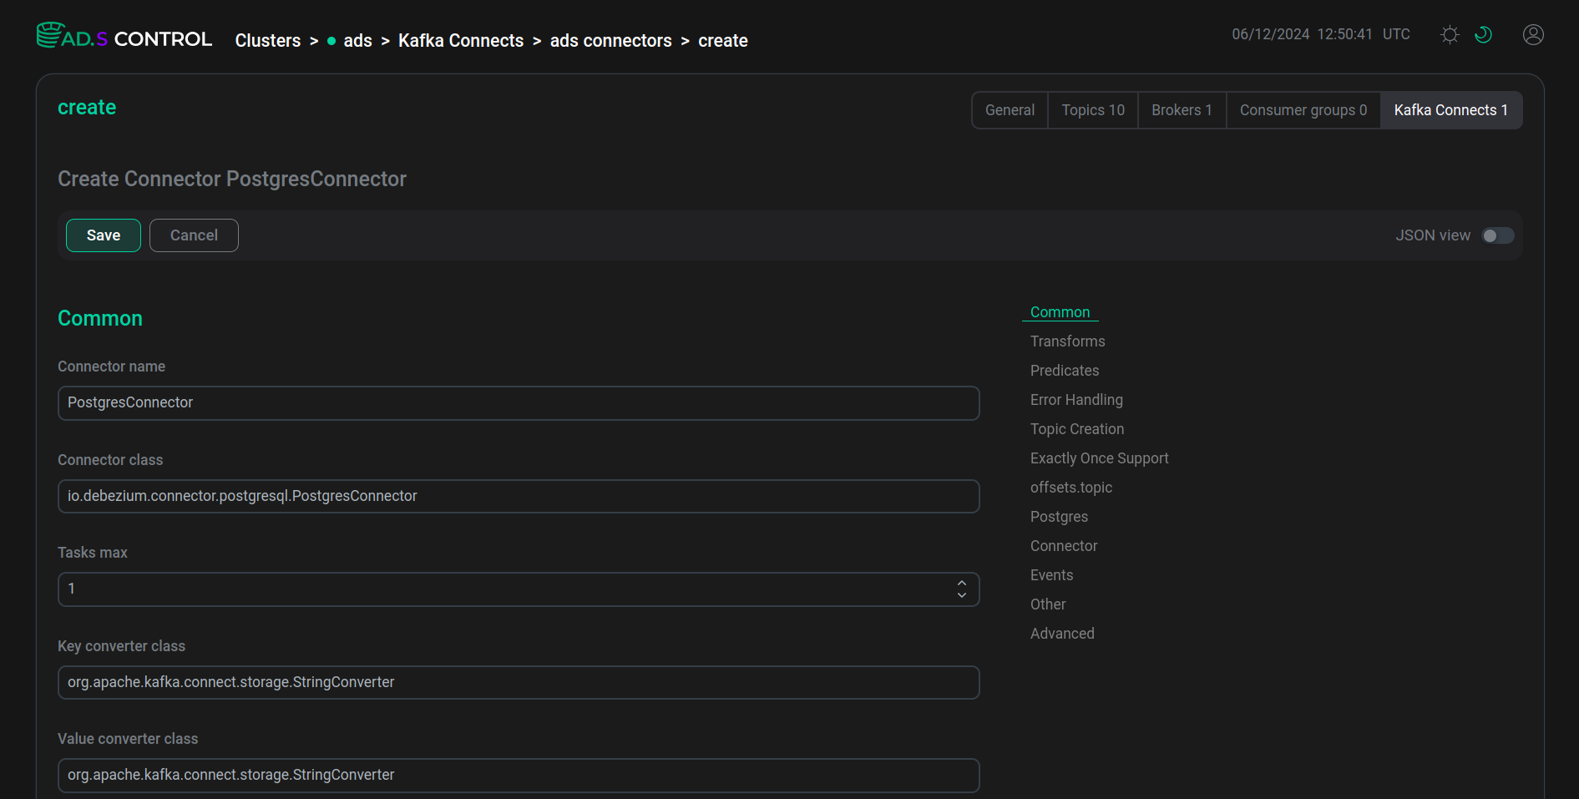The width and height of the screenshot is (1579, 799).
Task: Click the Common section heading
Action: (100, 319)
